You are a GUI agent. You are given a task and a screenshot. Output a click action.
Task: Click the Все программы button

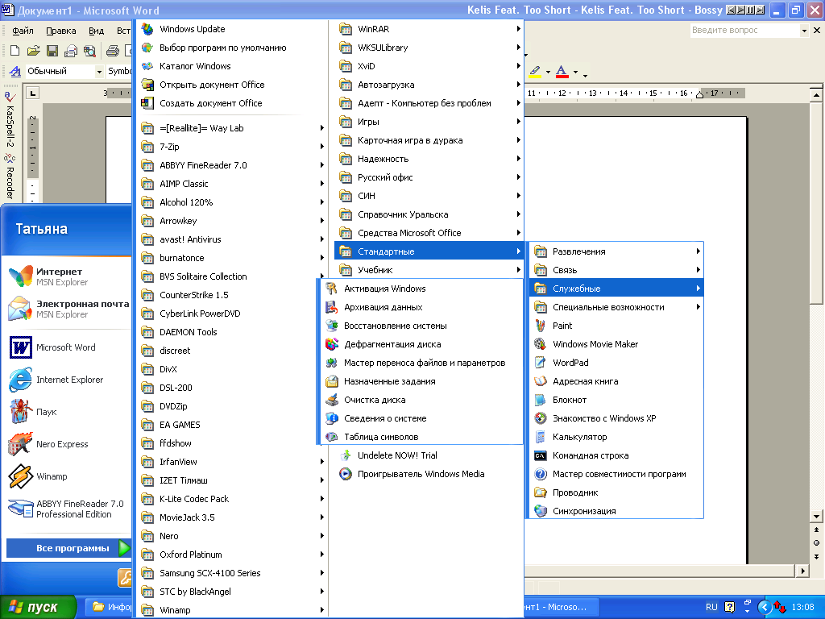(x=68, y=548)
